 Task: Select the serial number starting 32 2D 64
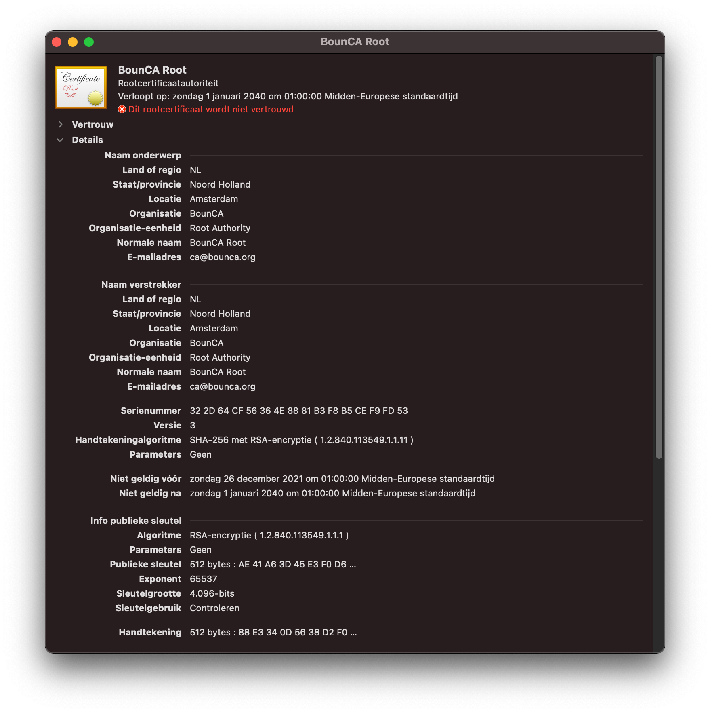(299, 411)
